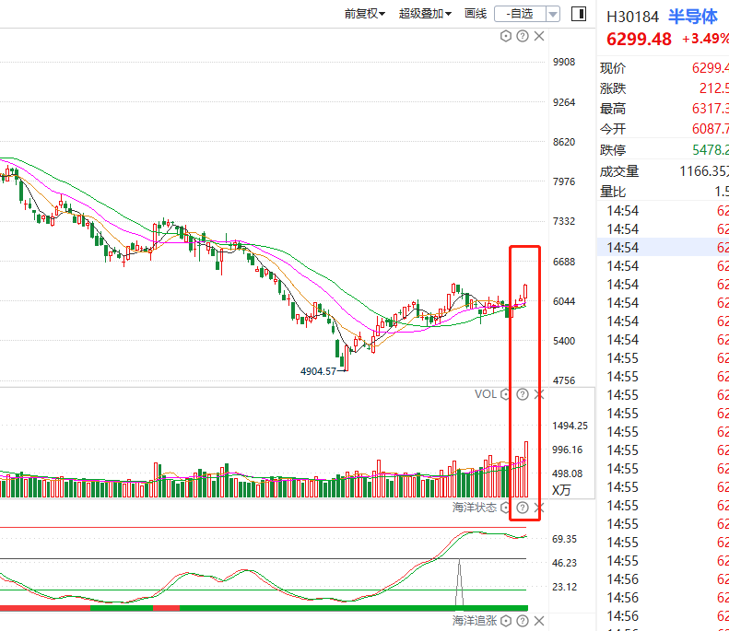
Task: Click the VOL indicator label
Action: click(486, 394)
